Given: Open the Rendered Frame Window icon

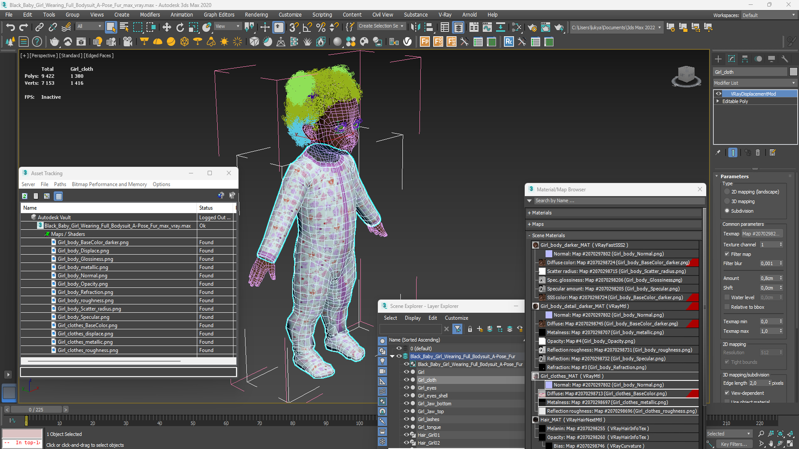Looking at the screenshot, I should [x=545, y=27].
